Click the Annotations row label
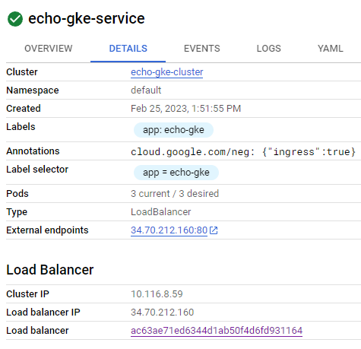361x349 pixels. pyautogui.click(x=33, y=151)
